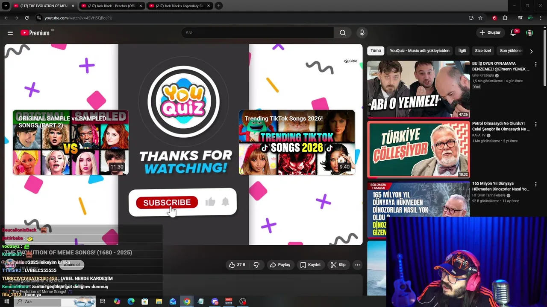Viewport: 547px width, 307px height.
Task: Open the YouQuiz channel logo end card
Action: click(x=184, y=101)
